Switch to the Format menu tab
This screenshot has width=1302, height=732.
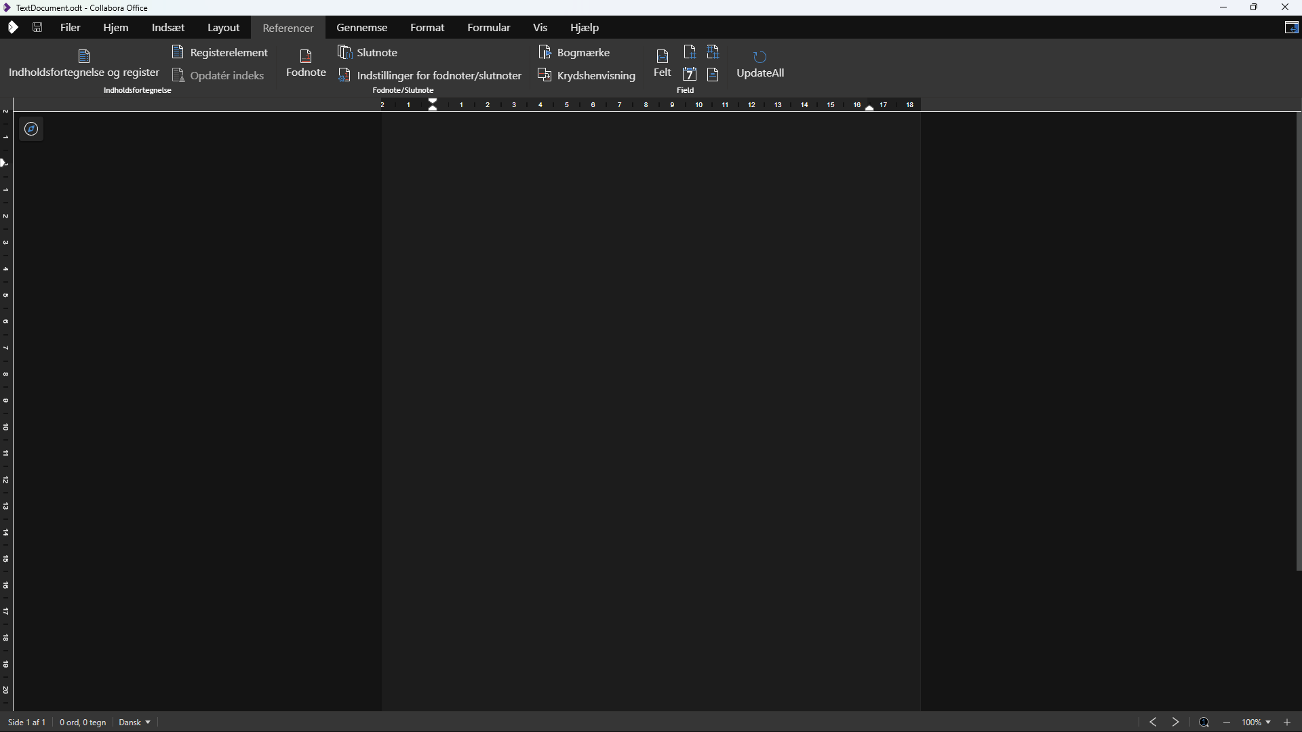(427, 27)
